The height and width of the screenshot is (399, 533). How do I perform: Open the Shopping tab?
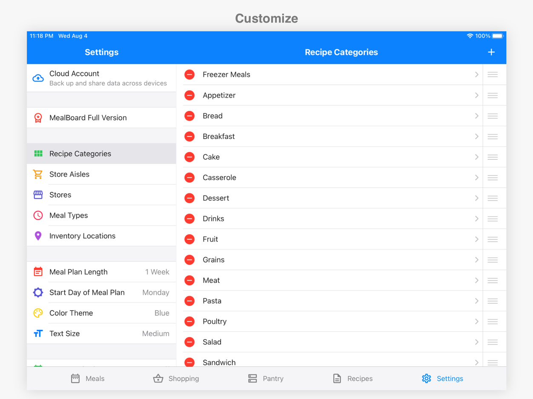tap(176, 379)
